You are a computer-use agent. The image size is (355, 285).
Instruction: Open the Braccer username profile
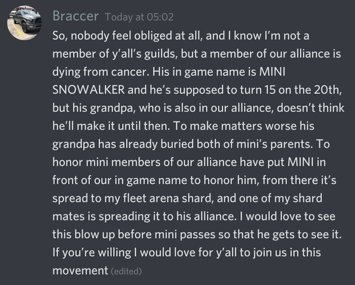[x=75, y=14]
